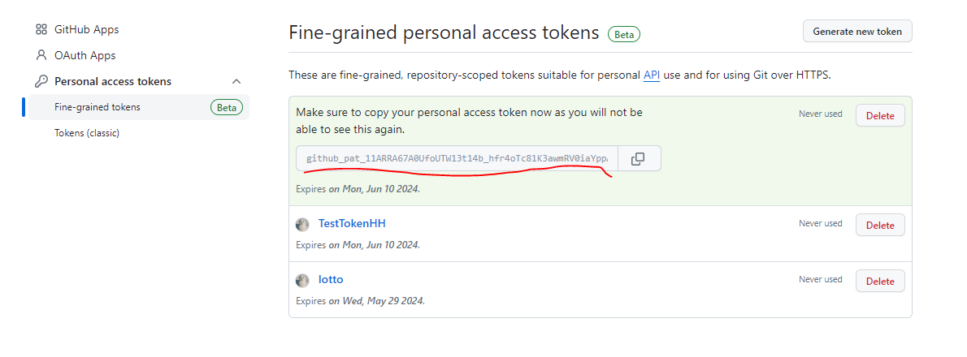Follow the API documentation link
The image size is (967, 357).
pyautogui.click(x=652, y=75)
